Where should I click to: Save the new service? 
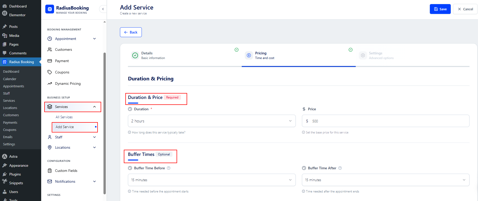440,9
